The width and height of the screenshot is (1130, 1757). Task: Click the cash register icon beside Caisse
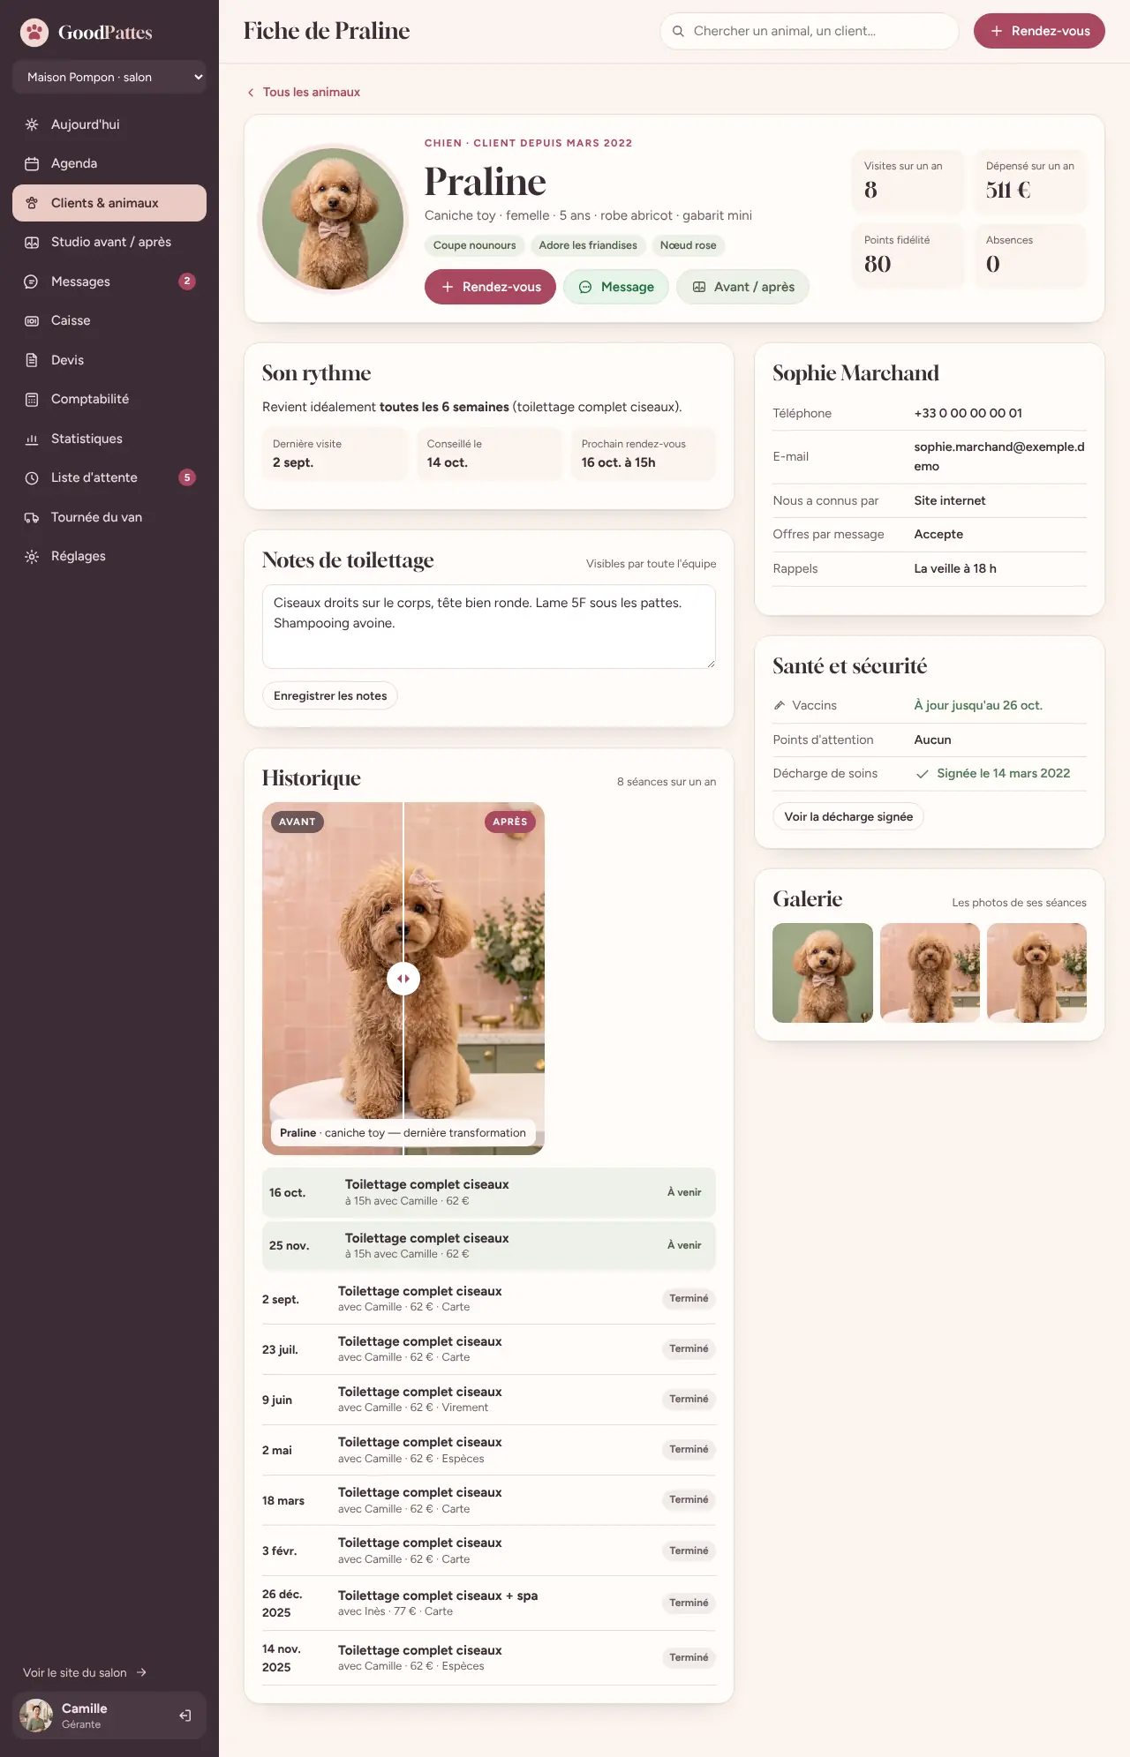coord(32,320)
